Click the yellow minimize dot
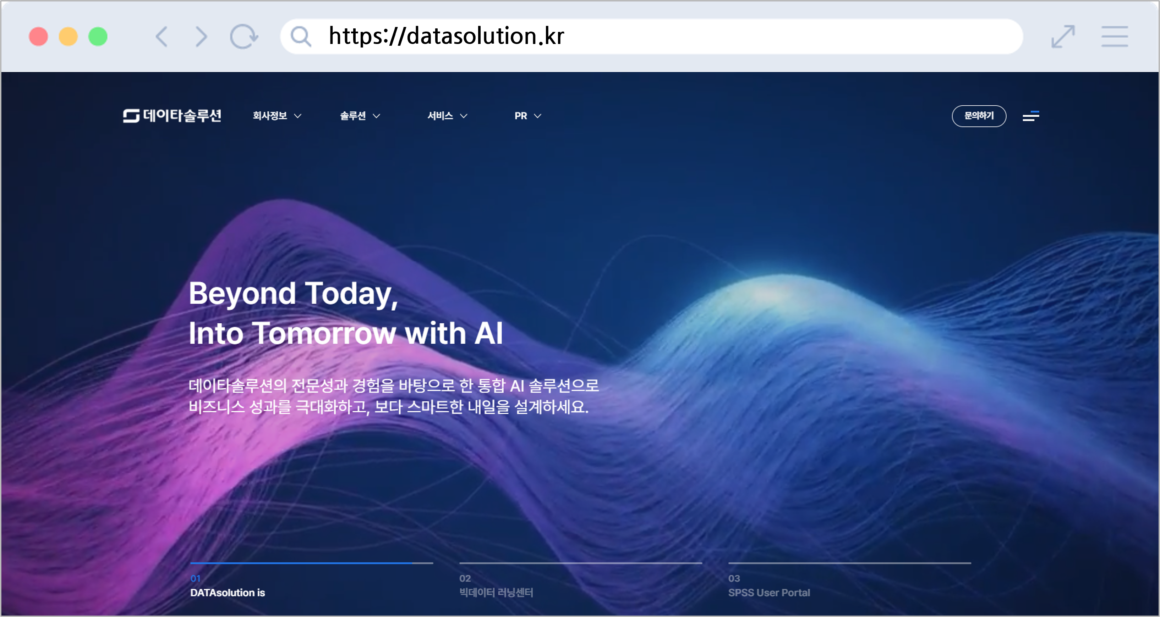The height and width of the screenshot is (617, 1160). click(x=68, y=37)
